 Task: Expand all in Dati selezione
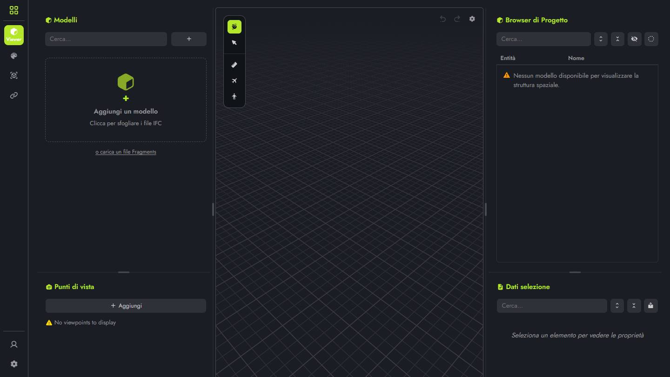(x=617, y=306)
